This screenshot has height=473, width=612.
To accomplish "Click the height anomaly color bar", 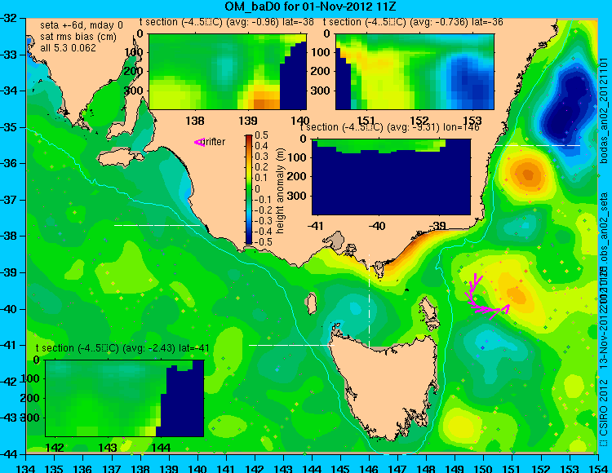I will coord(249,189).
